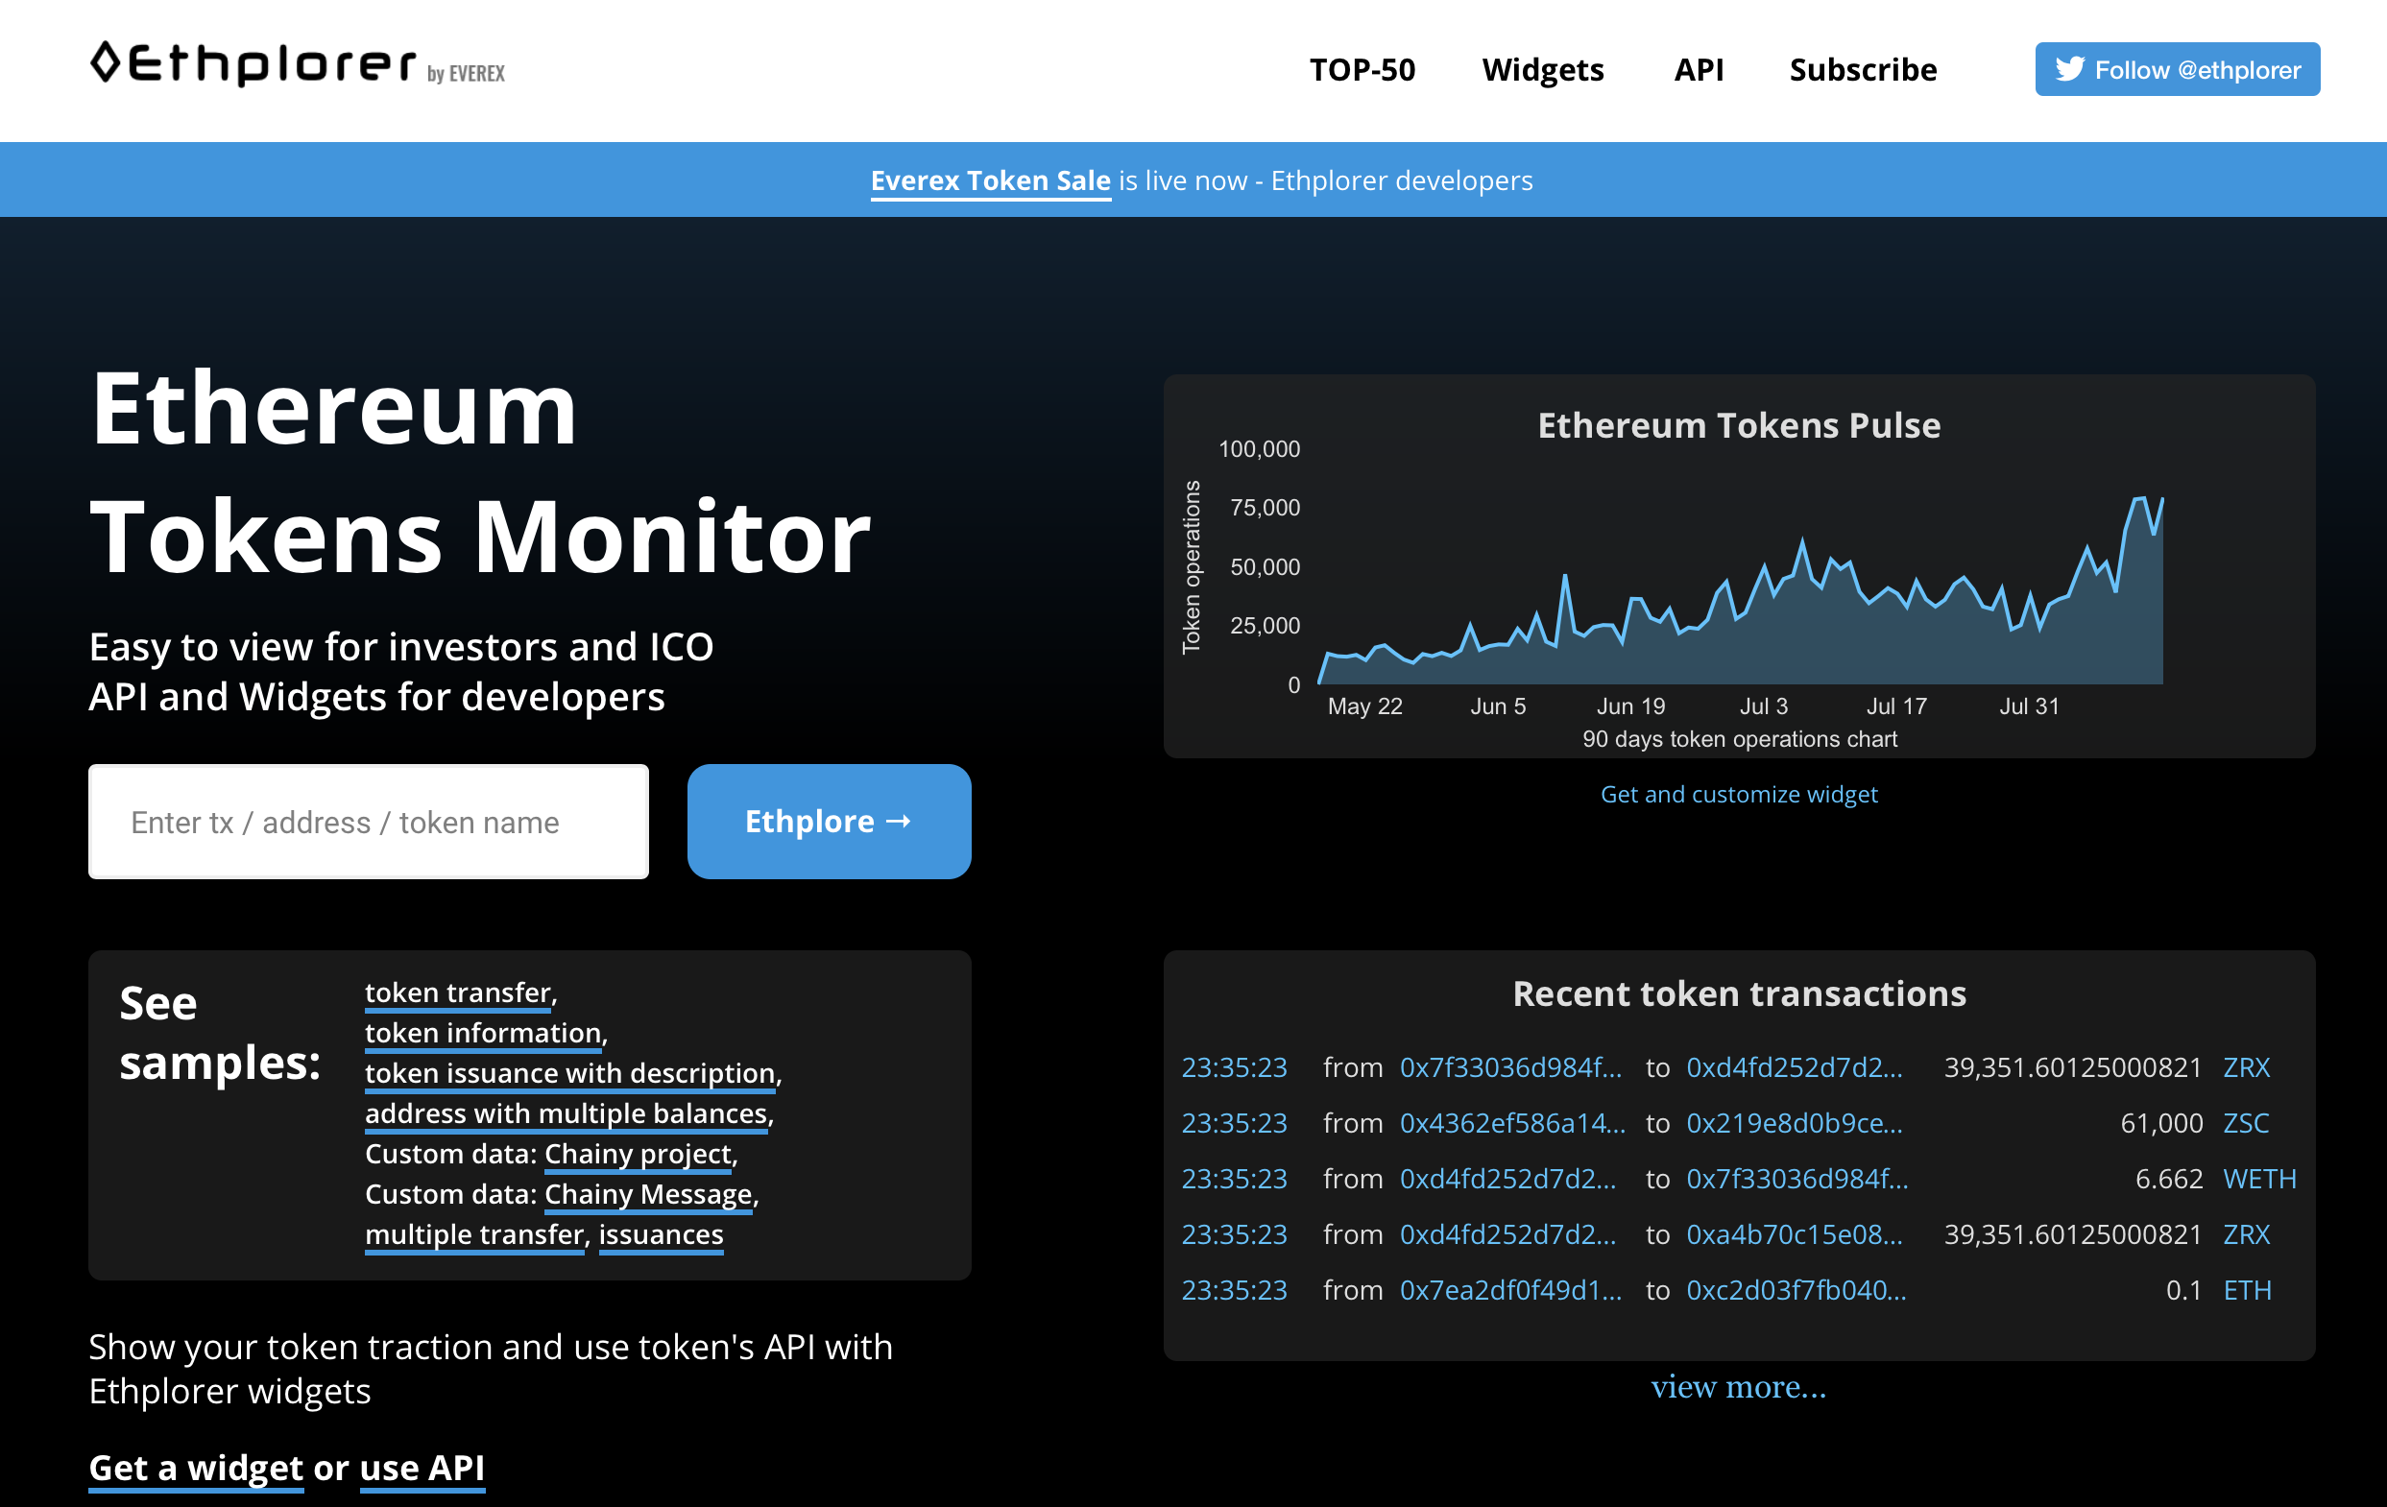Image resolution: width=2387 pixels, height=1507 pixels.
Task: View the token information sample
Action: [483, 1033]
